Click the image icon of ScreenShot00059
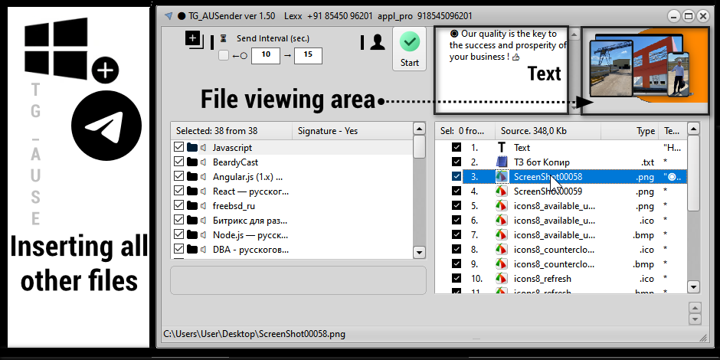Screen dimensions: 720x360 coord(502,191)
